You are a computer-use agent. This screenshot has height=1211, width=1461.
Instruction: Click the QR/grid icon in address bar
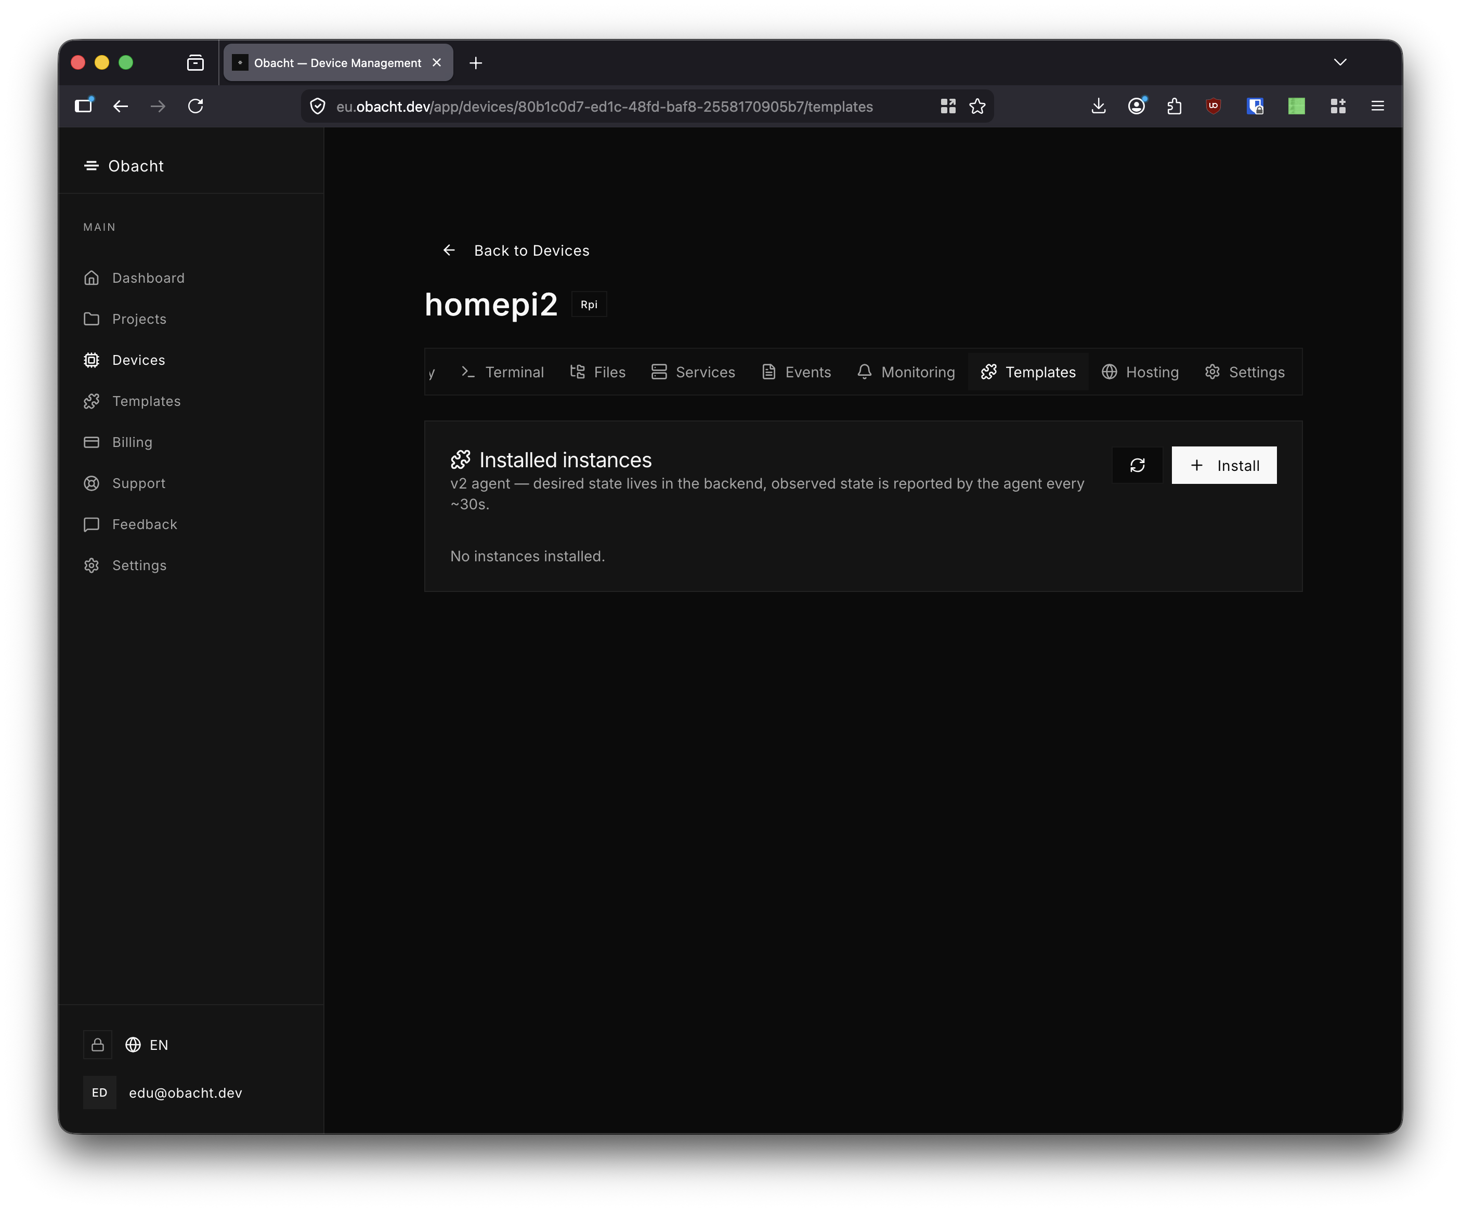click(x=947, y=107)
